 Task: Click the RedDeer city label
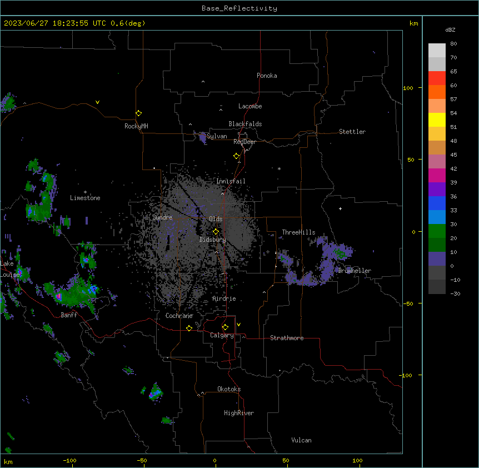(245, 142)
